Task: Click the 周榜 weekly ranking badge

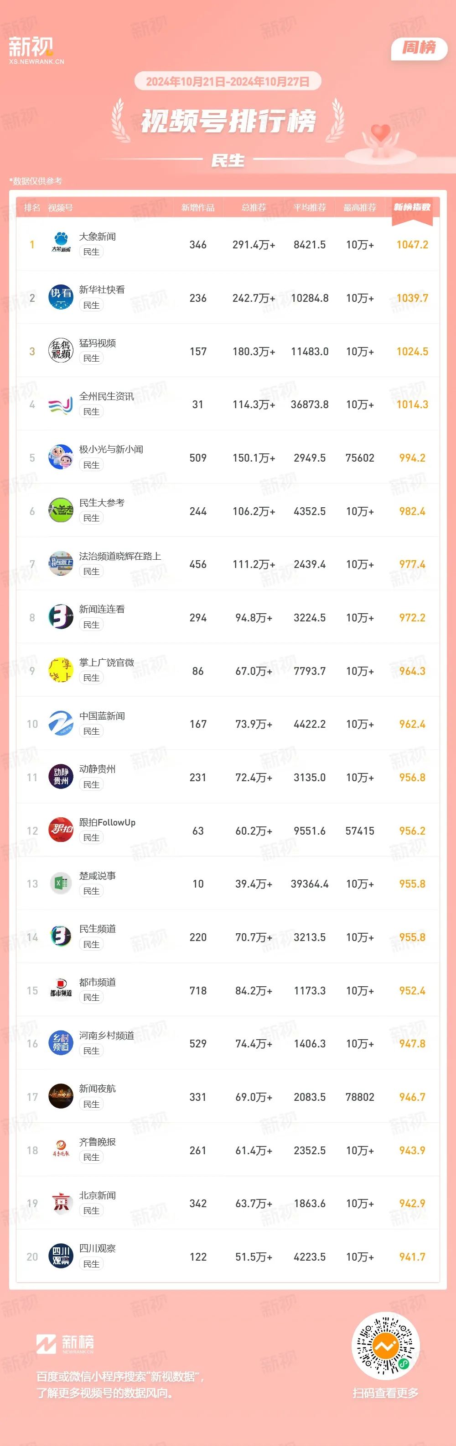Action: pyautogui.click(x=419, y=48)
